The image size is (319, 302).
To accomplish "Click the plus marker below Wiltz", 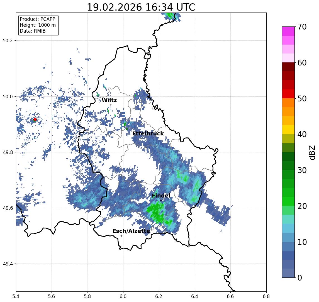I will [111, 105].
